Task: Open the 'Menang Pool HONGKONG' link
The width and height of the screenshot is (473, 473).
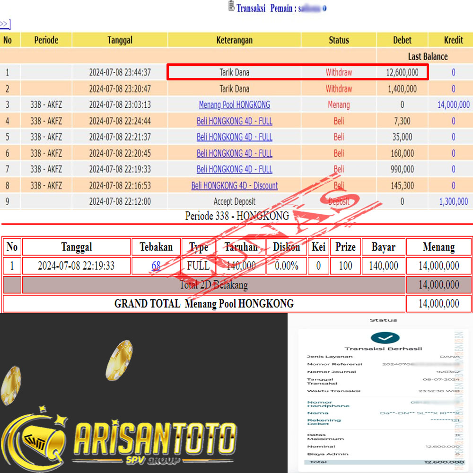Action: (x=235, y=105)
